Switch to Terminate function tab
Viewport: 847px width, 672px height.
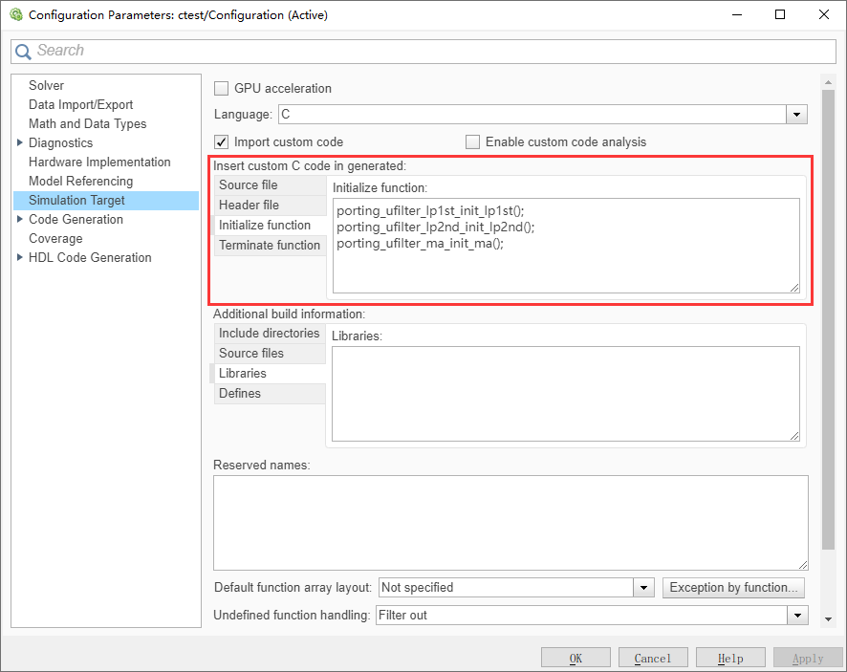coord(271,246)
